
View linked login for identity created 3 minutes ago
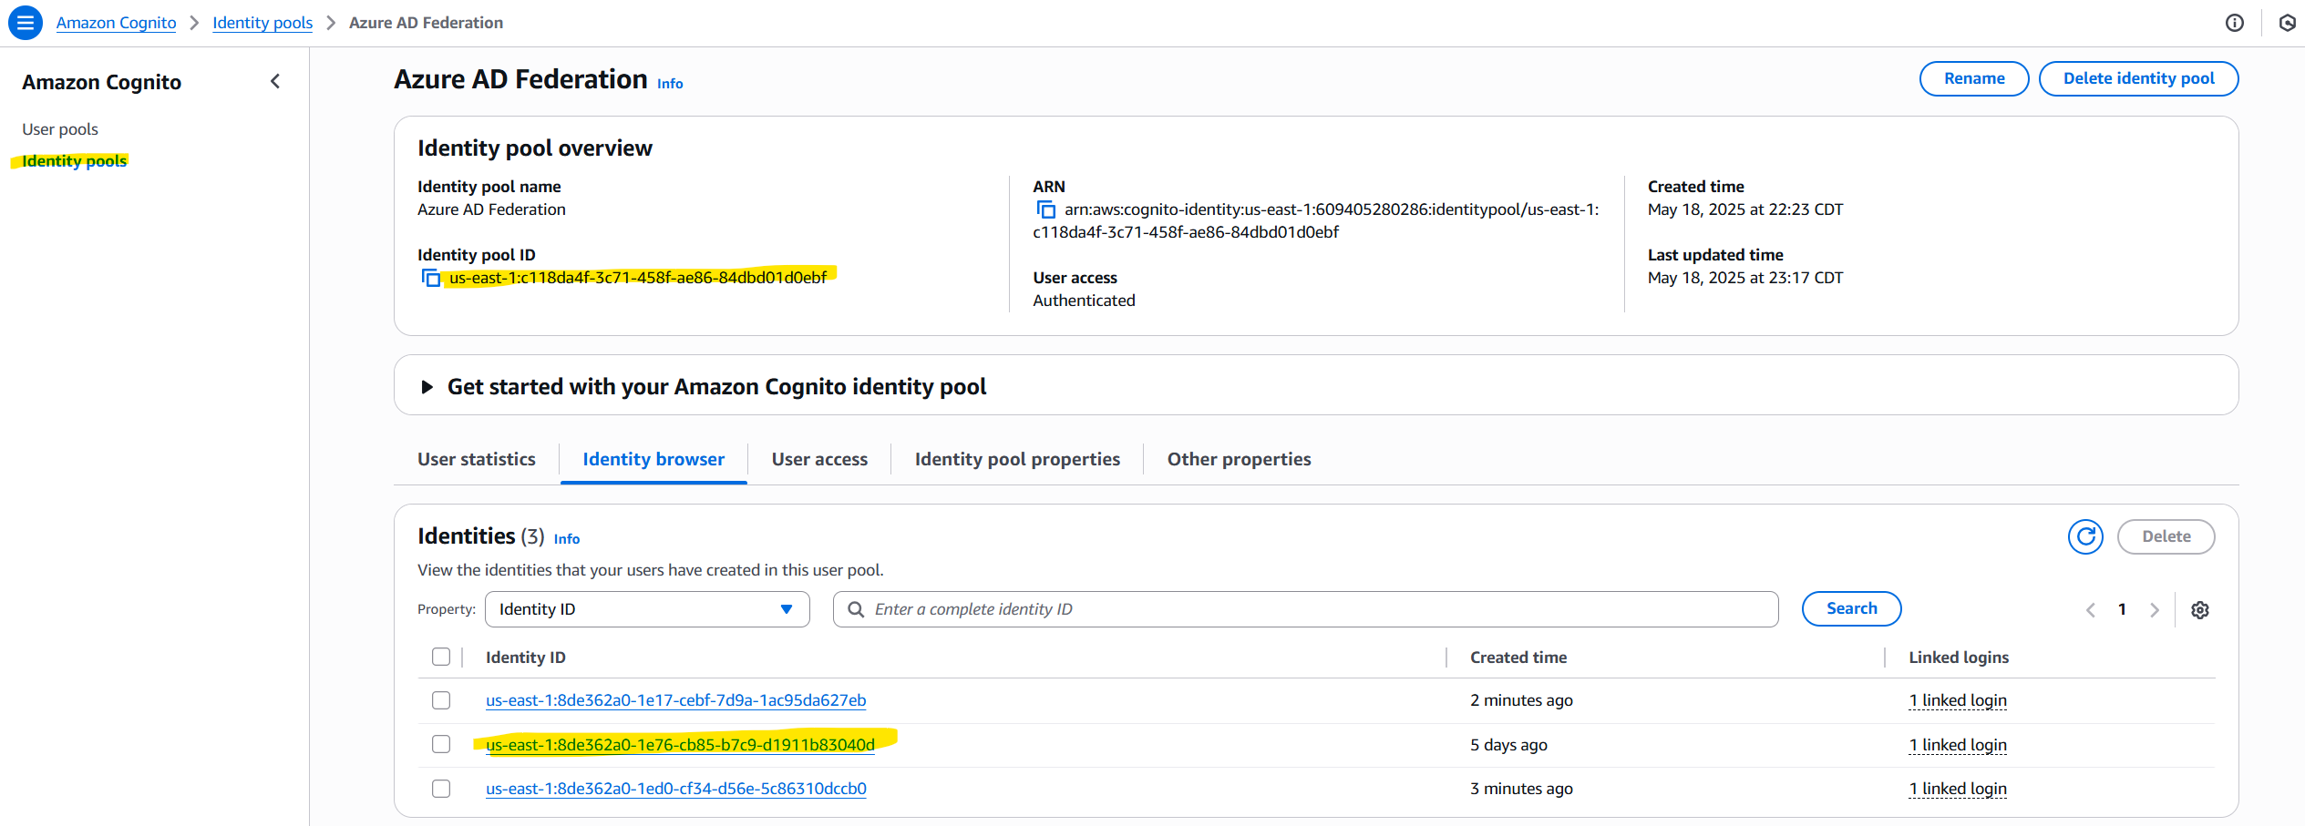point(1958,789)
